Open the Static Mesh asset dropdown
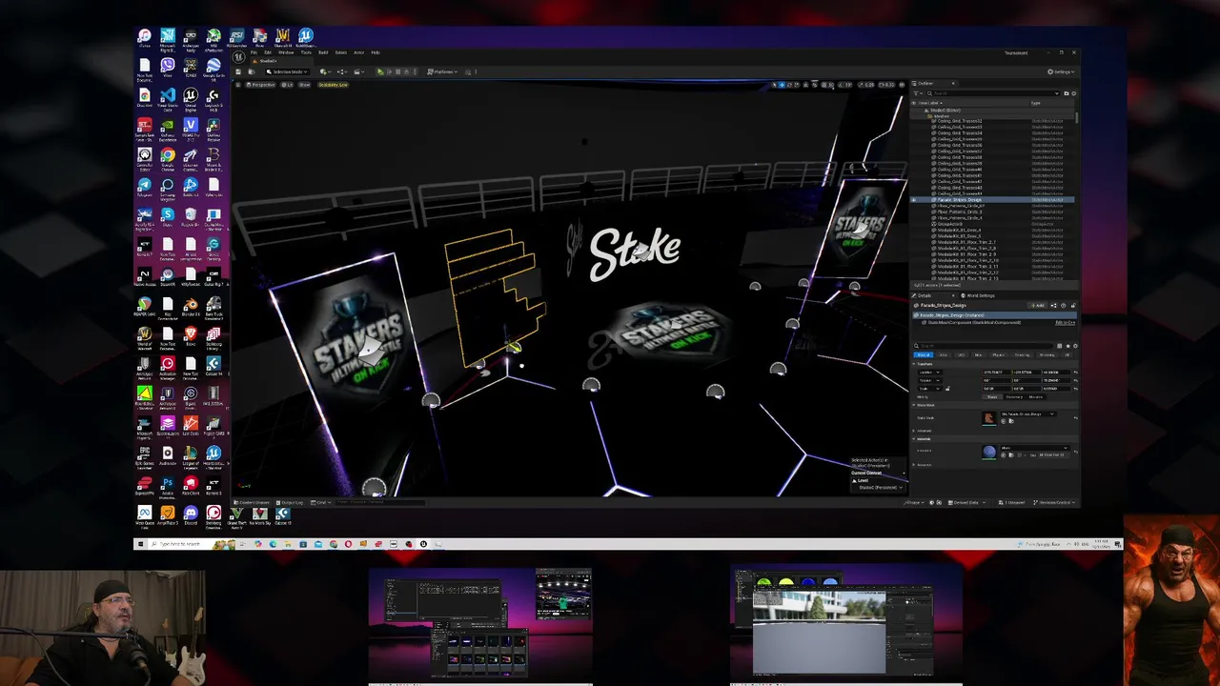Screen dimensions: 1220x686 (x=1027, y=414)
